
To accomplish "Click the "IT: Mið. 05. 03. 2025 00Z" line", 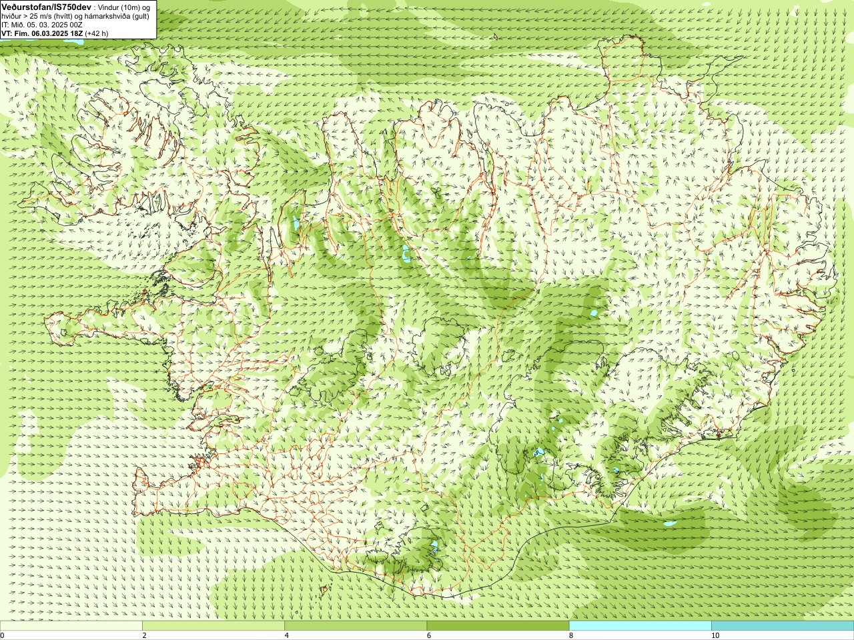I will 42,25.
